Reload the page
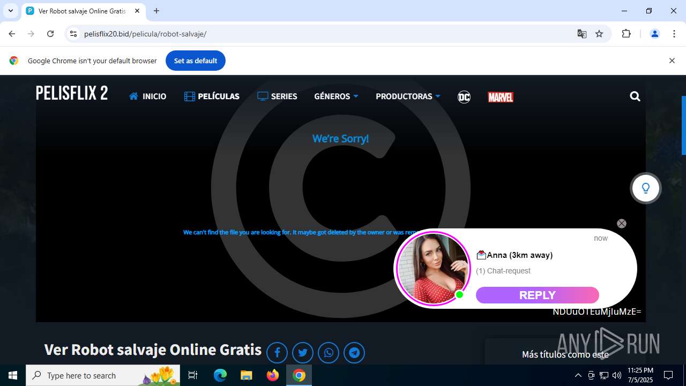 coord(50,34)
